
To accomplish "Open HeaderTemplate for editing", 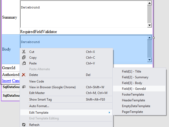I will [133, 100].
